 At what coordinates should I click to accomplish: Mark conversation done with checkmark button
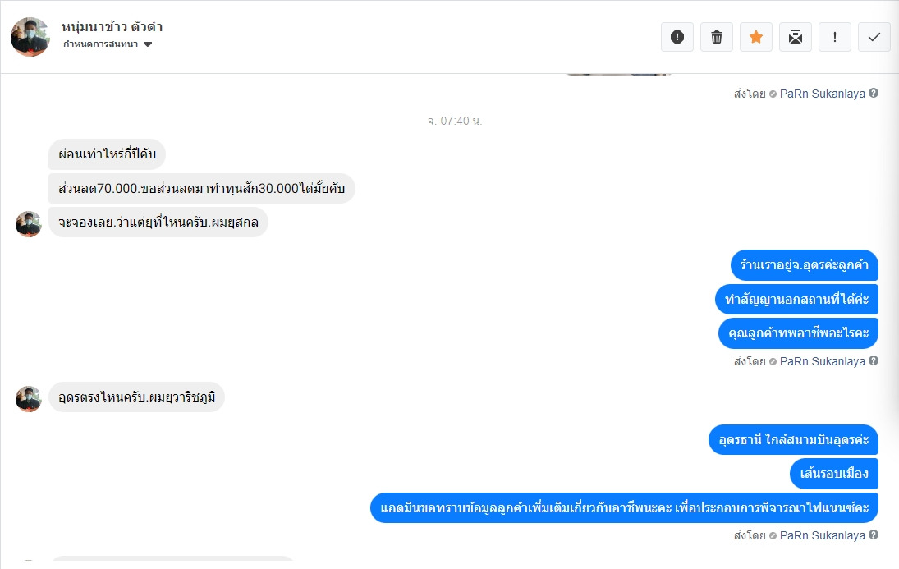(874, 37)
